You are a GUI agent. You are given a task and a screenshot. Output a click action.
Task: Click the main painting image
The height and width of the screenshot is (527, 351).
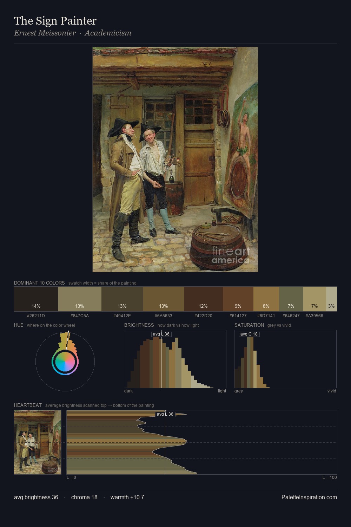pyautogui.click(x=175, y=160)
